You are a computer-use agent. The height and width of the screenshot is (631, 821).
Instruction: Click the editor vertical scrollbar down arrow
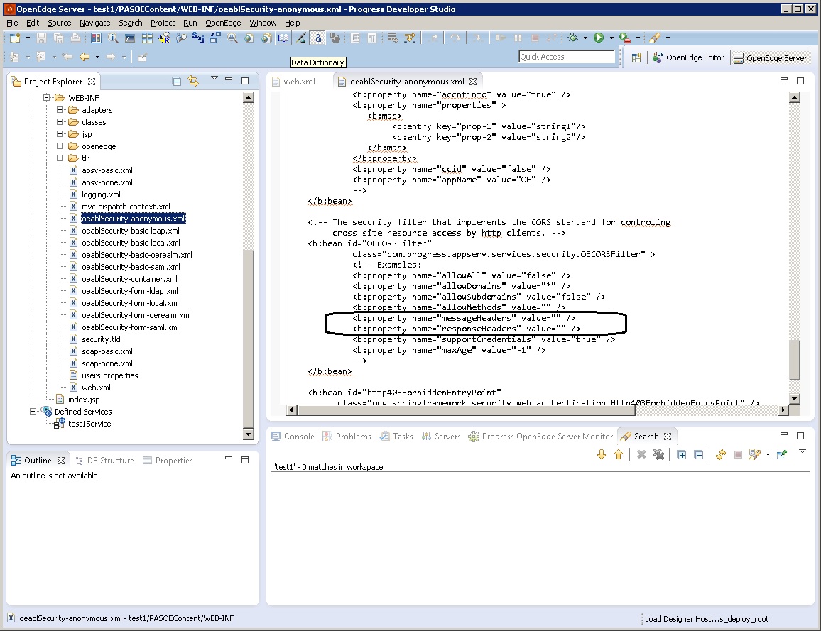click(x=794, y=398)
